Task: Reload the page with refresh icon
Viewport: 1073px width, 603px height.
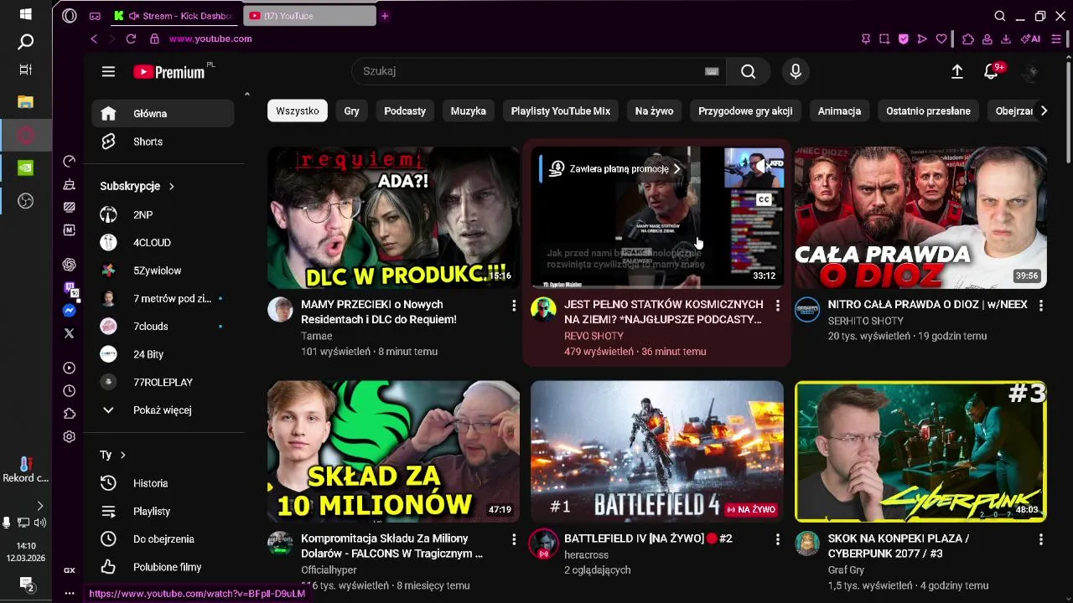Action: click(131, 39)
